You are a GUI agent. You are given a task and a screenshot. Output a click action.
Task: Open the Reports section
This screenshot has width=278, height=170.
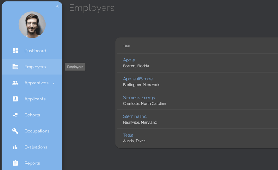pos(32,163)
